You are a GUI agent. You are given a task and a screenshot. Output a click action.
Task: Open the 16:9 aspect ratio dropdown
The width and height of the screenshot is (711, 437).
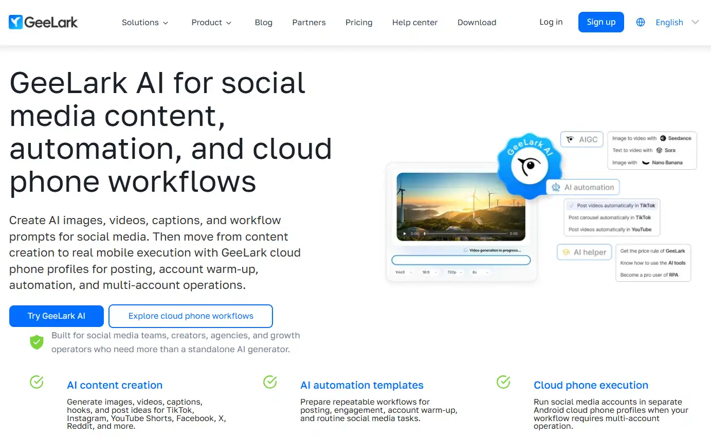point(429,272)
